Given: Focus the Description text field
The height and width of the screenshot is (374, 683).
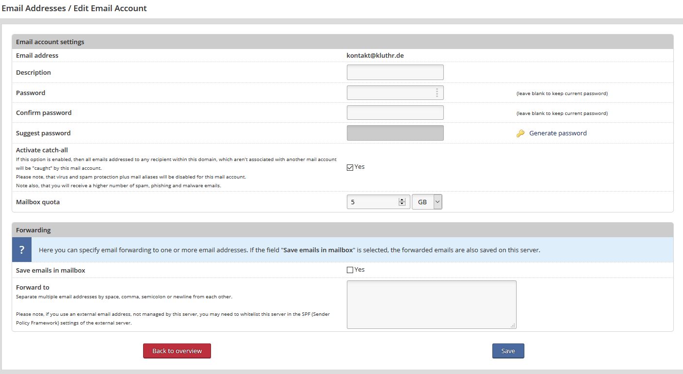Looking at the screenshot, I should click(395, 72).
